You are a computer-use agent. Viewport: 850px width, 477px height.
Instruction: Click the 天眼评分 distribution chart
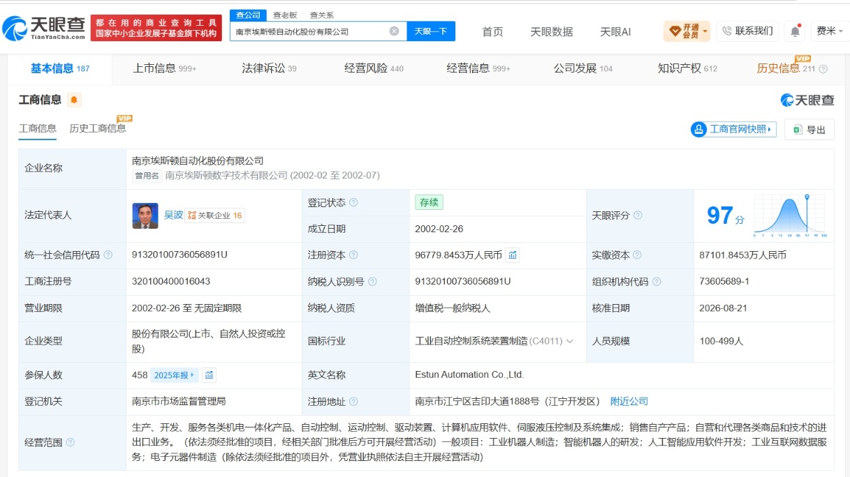pyautogui.click(x=791, y=216)
